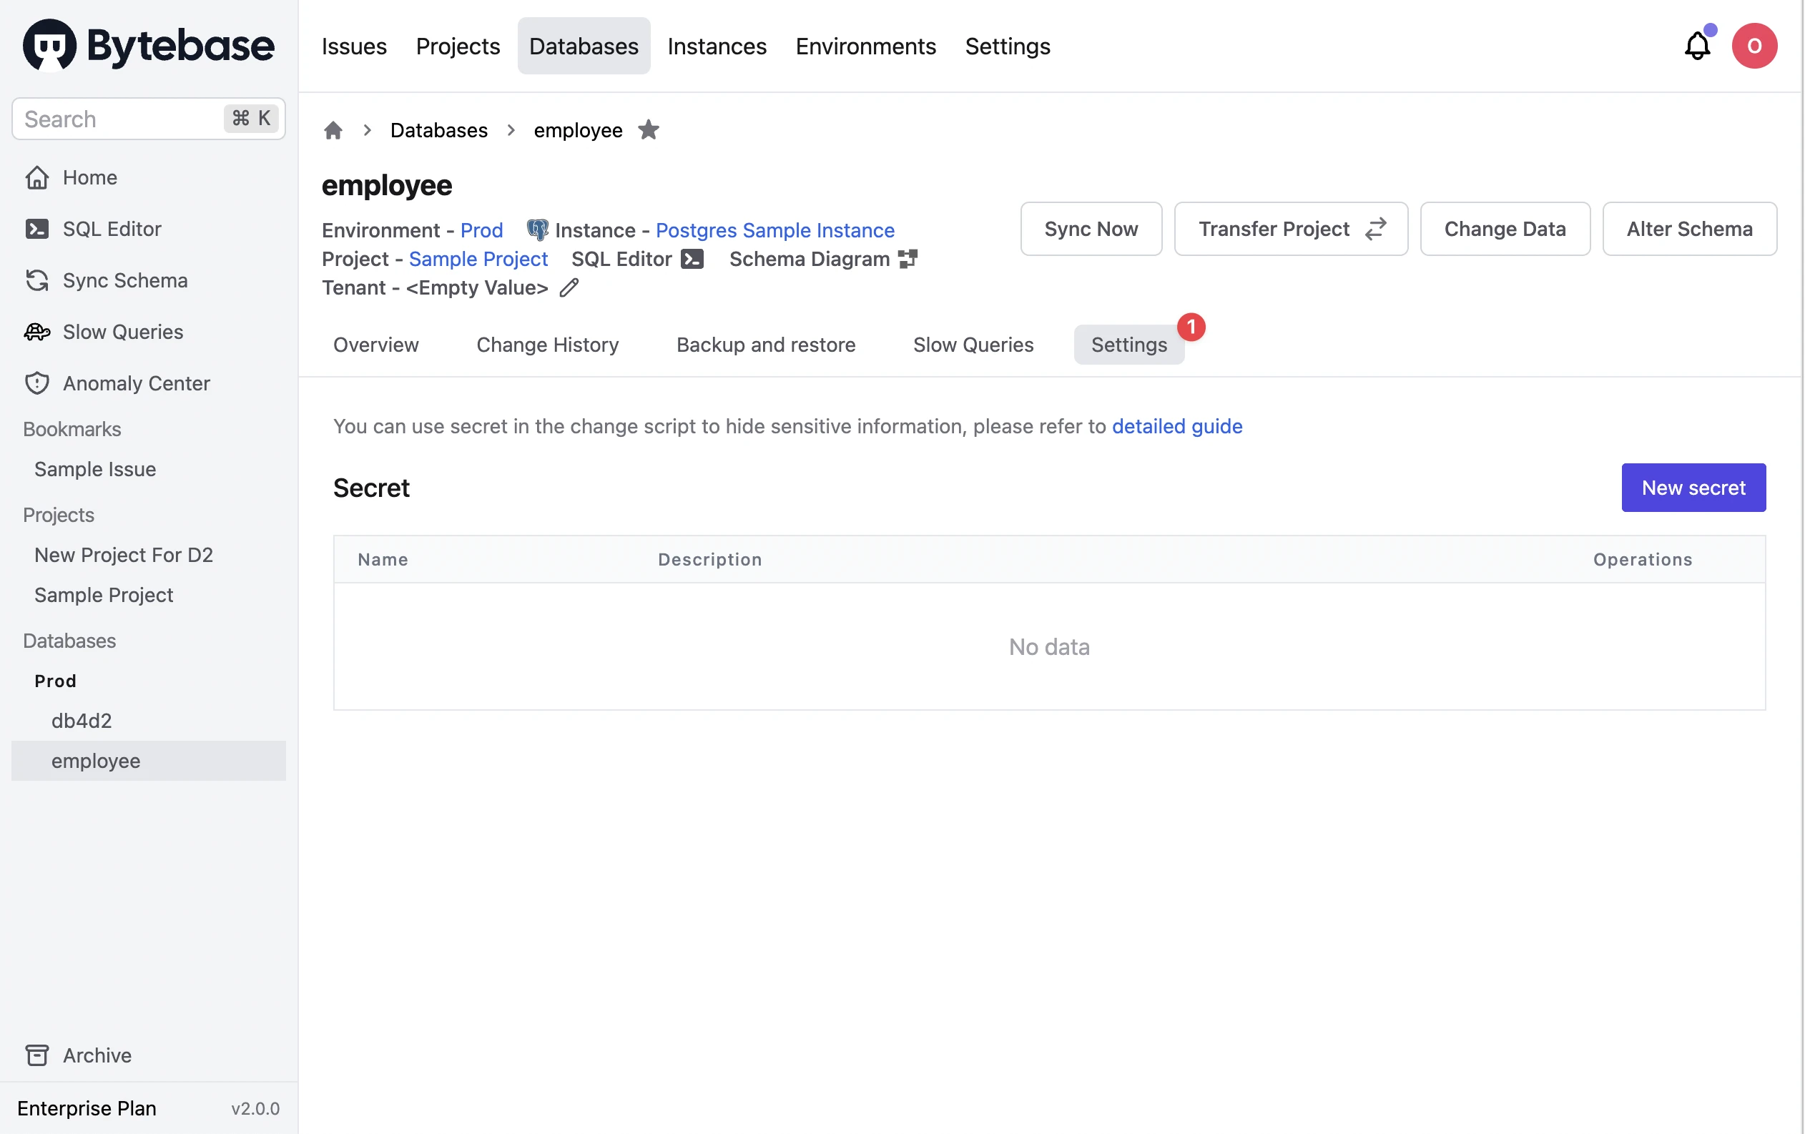Open the detailed guide link
Viewport: 1805px width, 1134px height.
[1177, 425]
